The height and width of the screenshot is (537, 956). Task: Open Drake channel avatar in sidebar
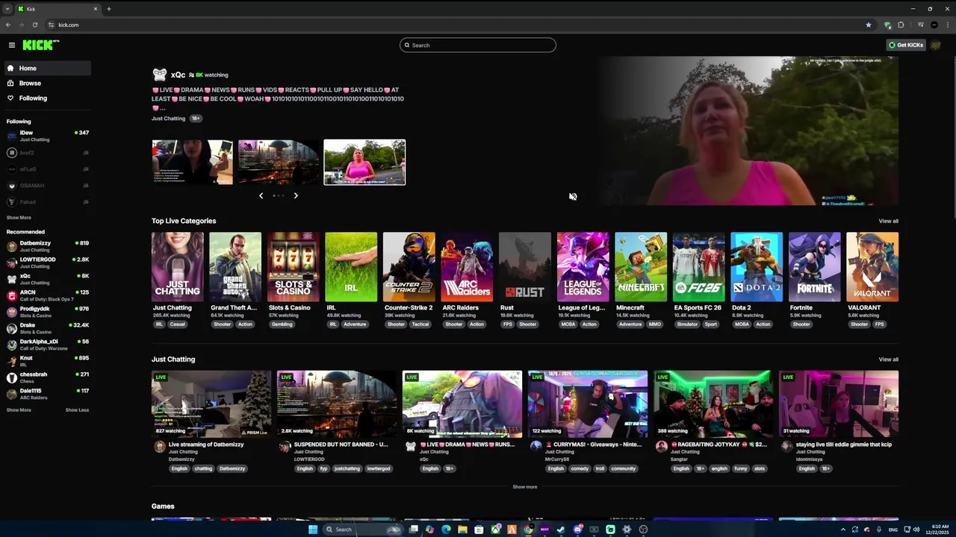pyautogui.click(x=12, y=328)
